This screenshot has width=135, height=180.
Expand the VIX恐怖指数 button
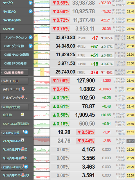pyautogui.click(x=12, y=133)
